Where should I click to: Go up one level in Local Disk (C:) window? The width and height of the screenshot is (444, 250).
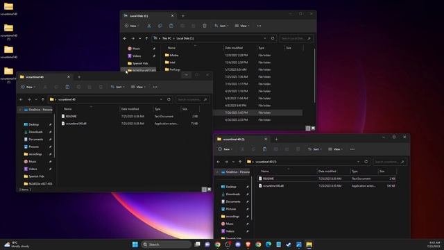click(x=146, y=38)
